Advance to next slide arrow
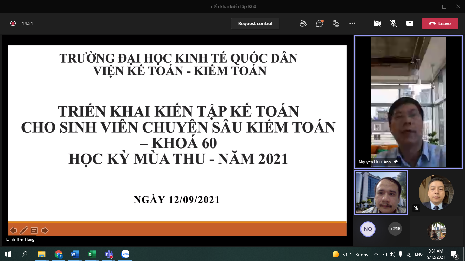 [x=45, y=230]
